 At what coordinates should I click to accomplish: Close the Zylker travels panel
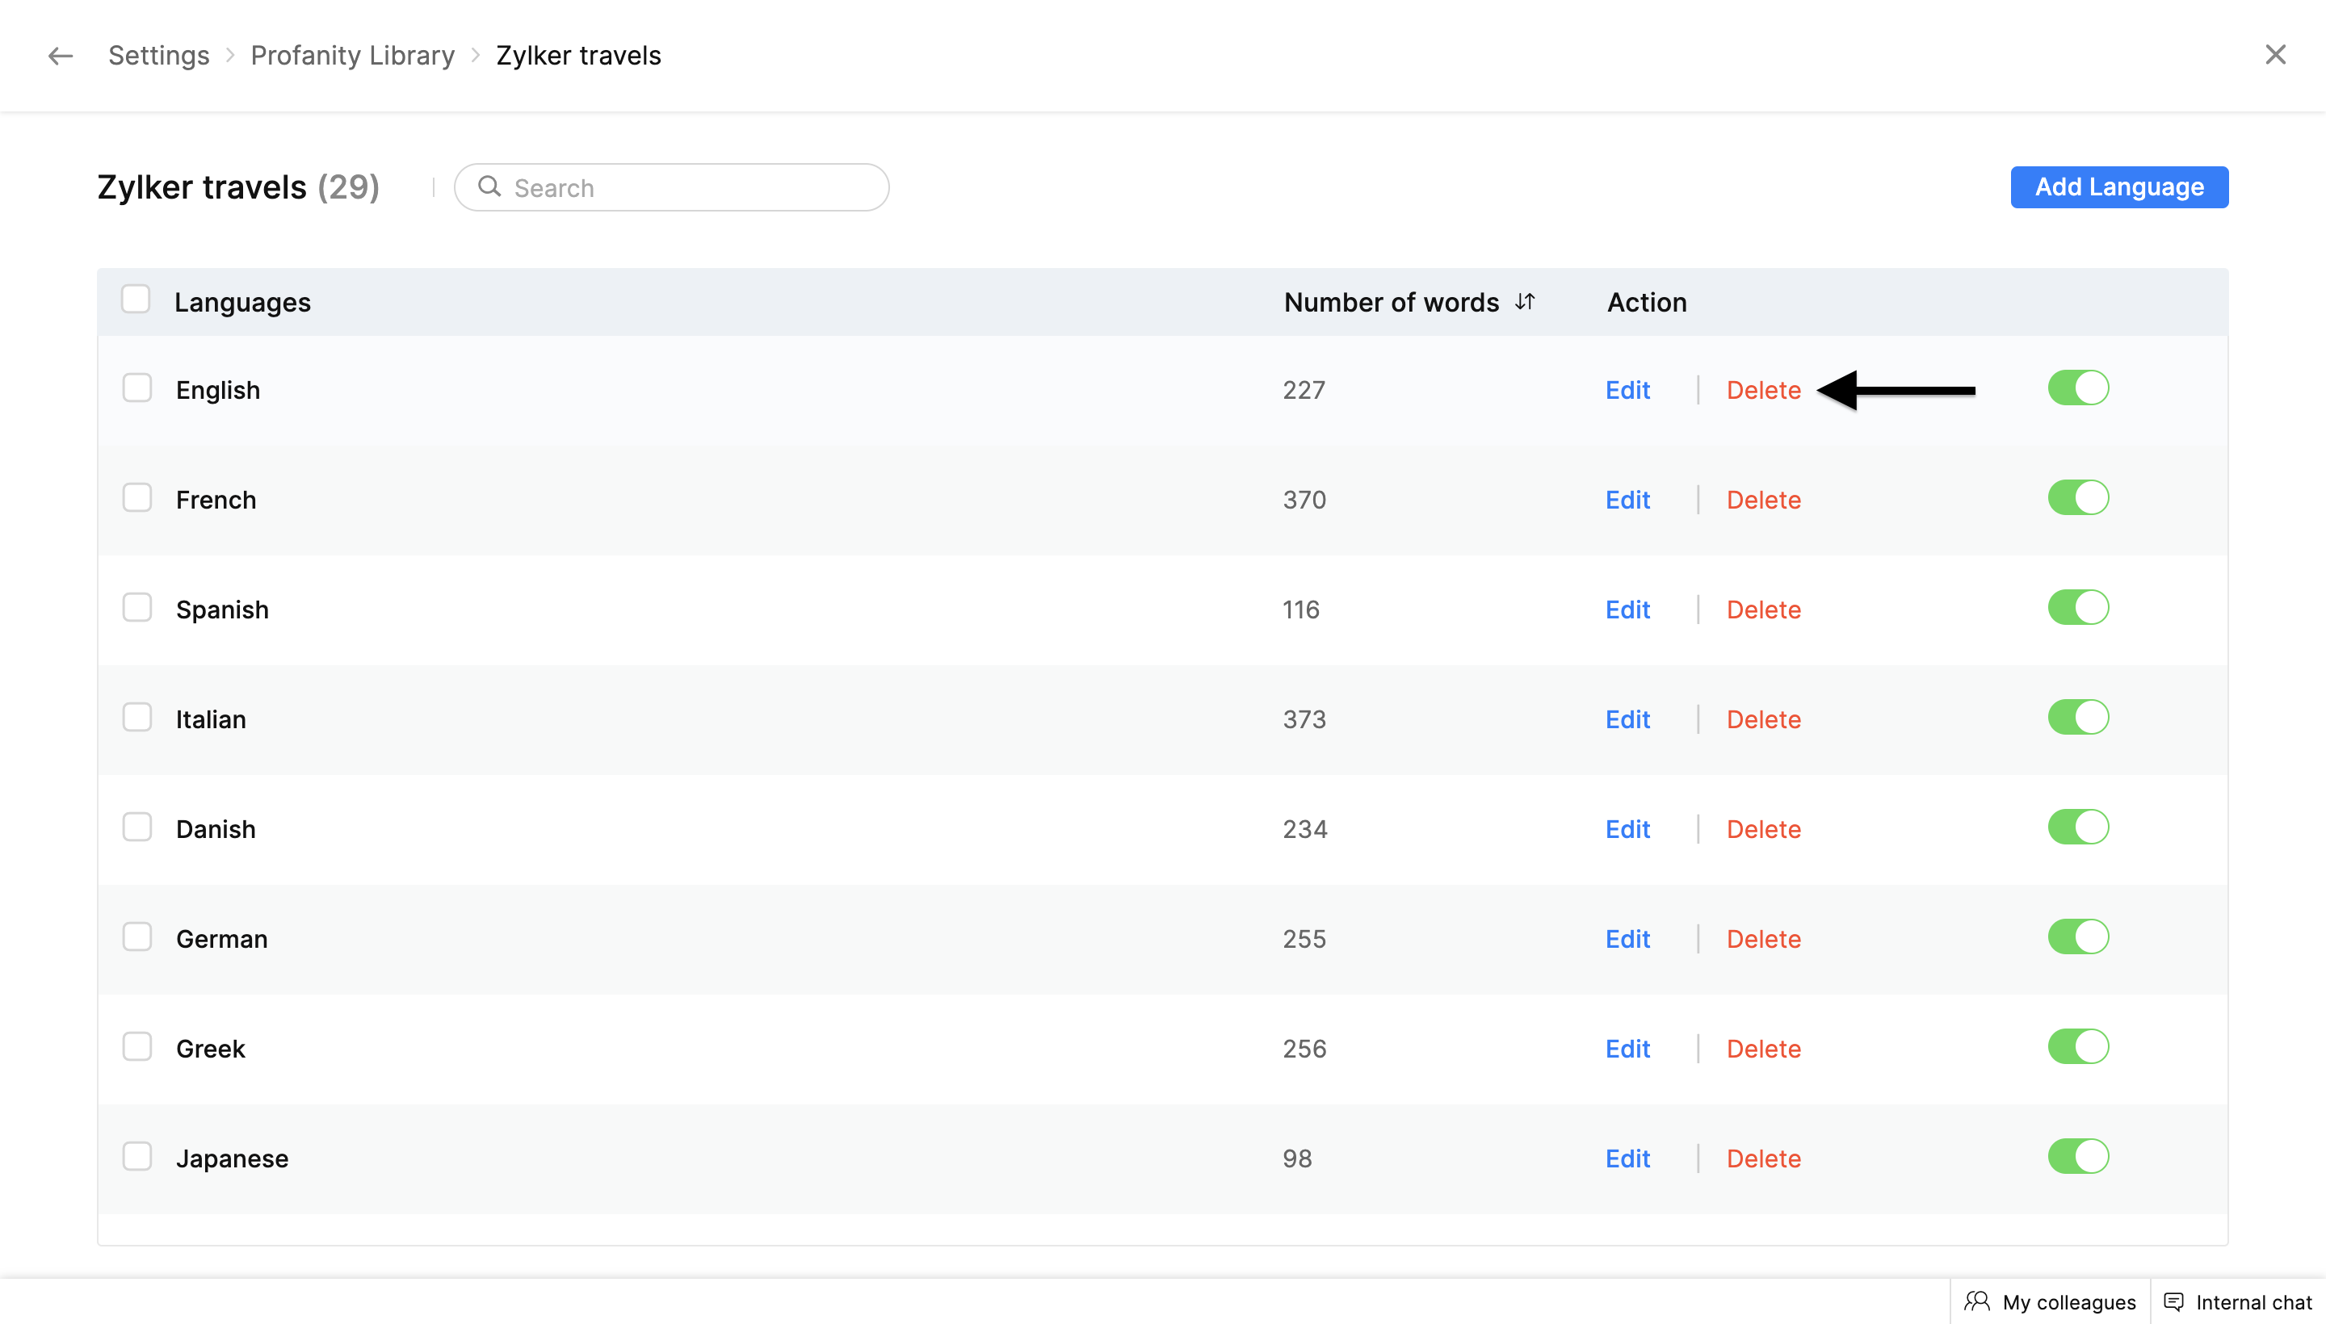click(x=2274, y=55)
